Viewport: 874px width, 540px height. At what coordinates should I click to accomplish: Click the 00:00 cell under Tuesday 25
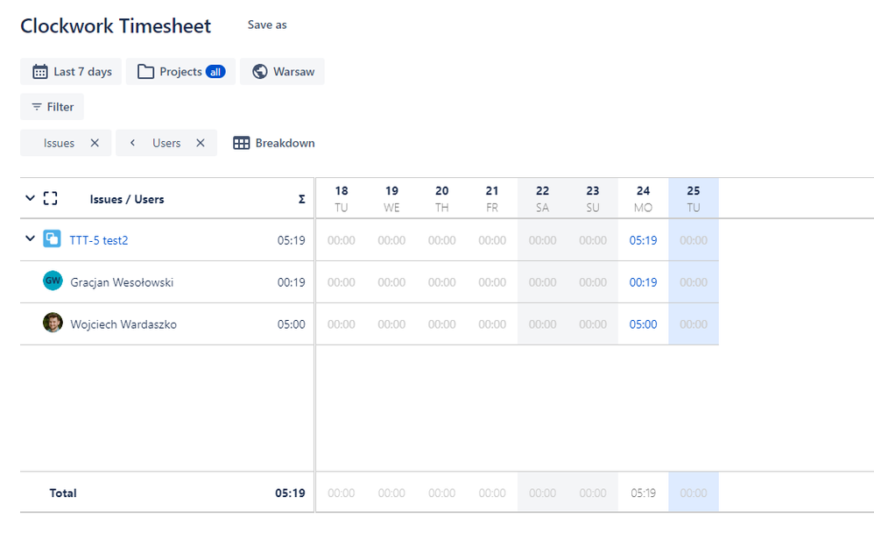coord(693,240)
